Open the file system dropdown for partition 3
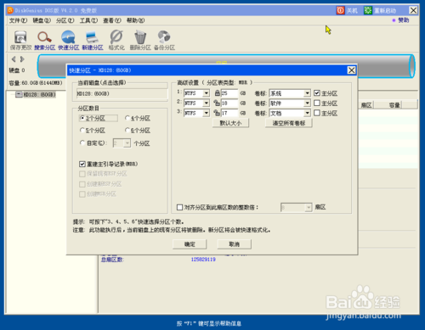The image size is (425, 330). point(207,113)
